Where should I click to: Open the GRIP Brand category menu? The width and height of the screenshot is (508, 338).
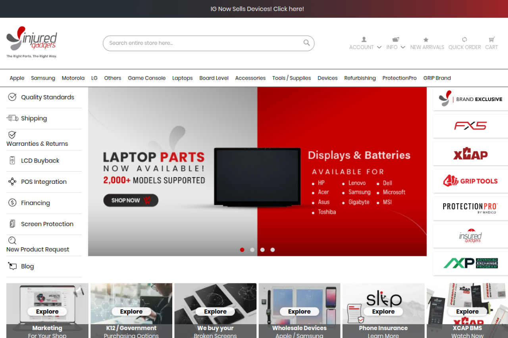[x=437, y=78]
